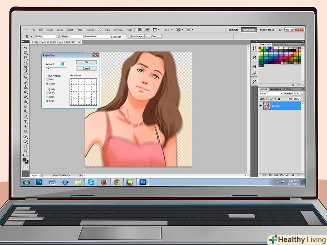Open the Filter menu
Viewport: 327px width, 245px height.
click(x=79, y=30)
